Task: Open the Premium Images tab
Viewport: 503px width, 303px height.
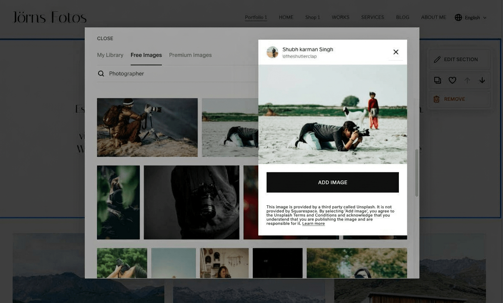Action: pyautogui.click(x=190, y=55)
